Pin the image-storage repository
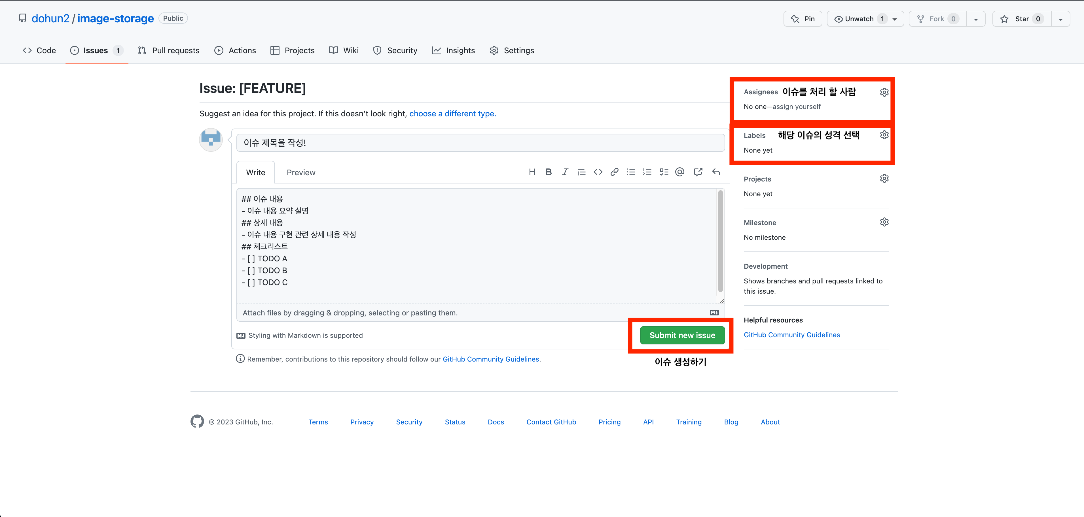The image size is (1084, 517). click(x=803, y=19)
